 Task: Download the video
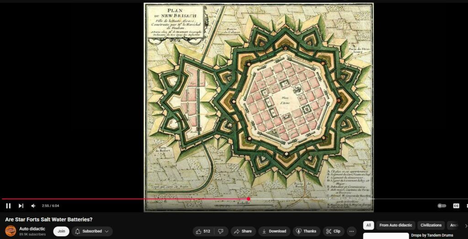273,231
